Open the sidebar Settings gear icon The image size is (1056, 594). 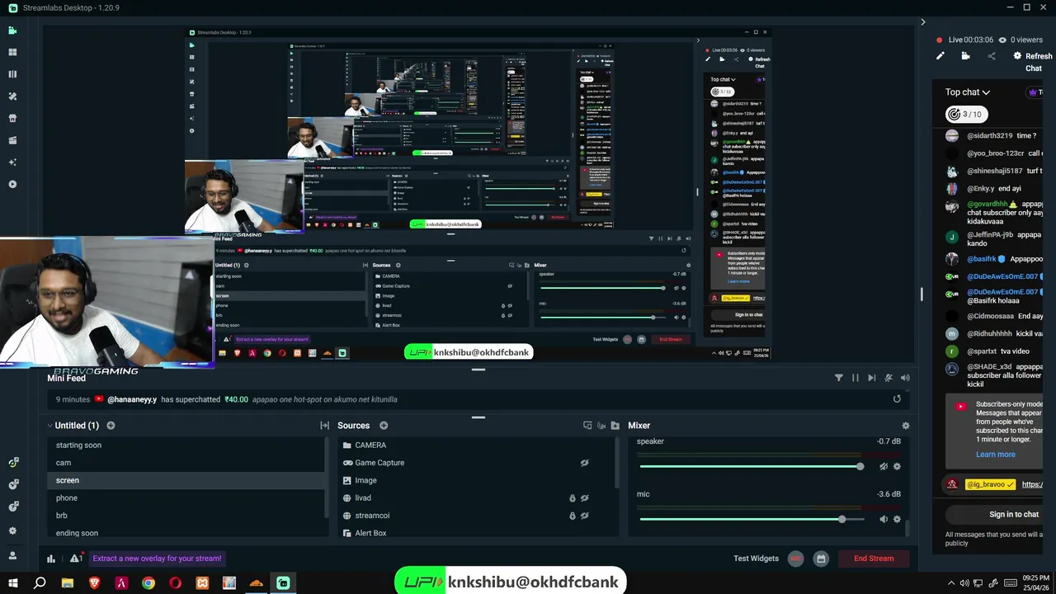[12, 530]
